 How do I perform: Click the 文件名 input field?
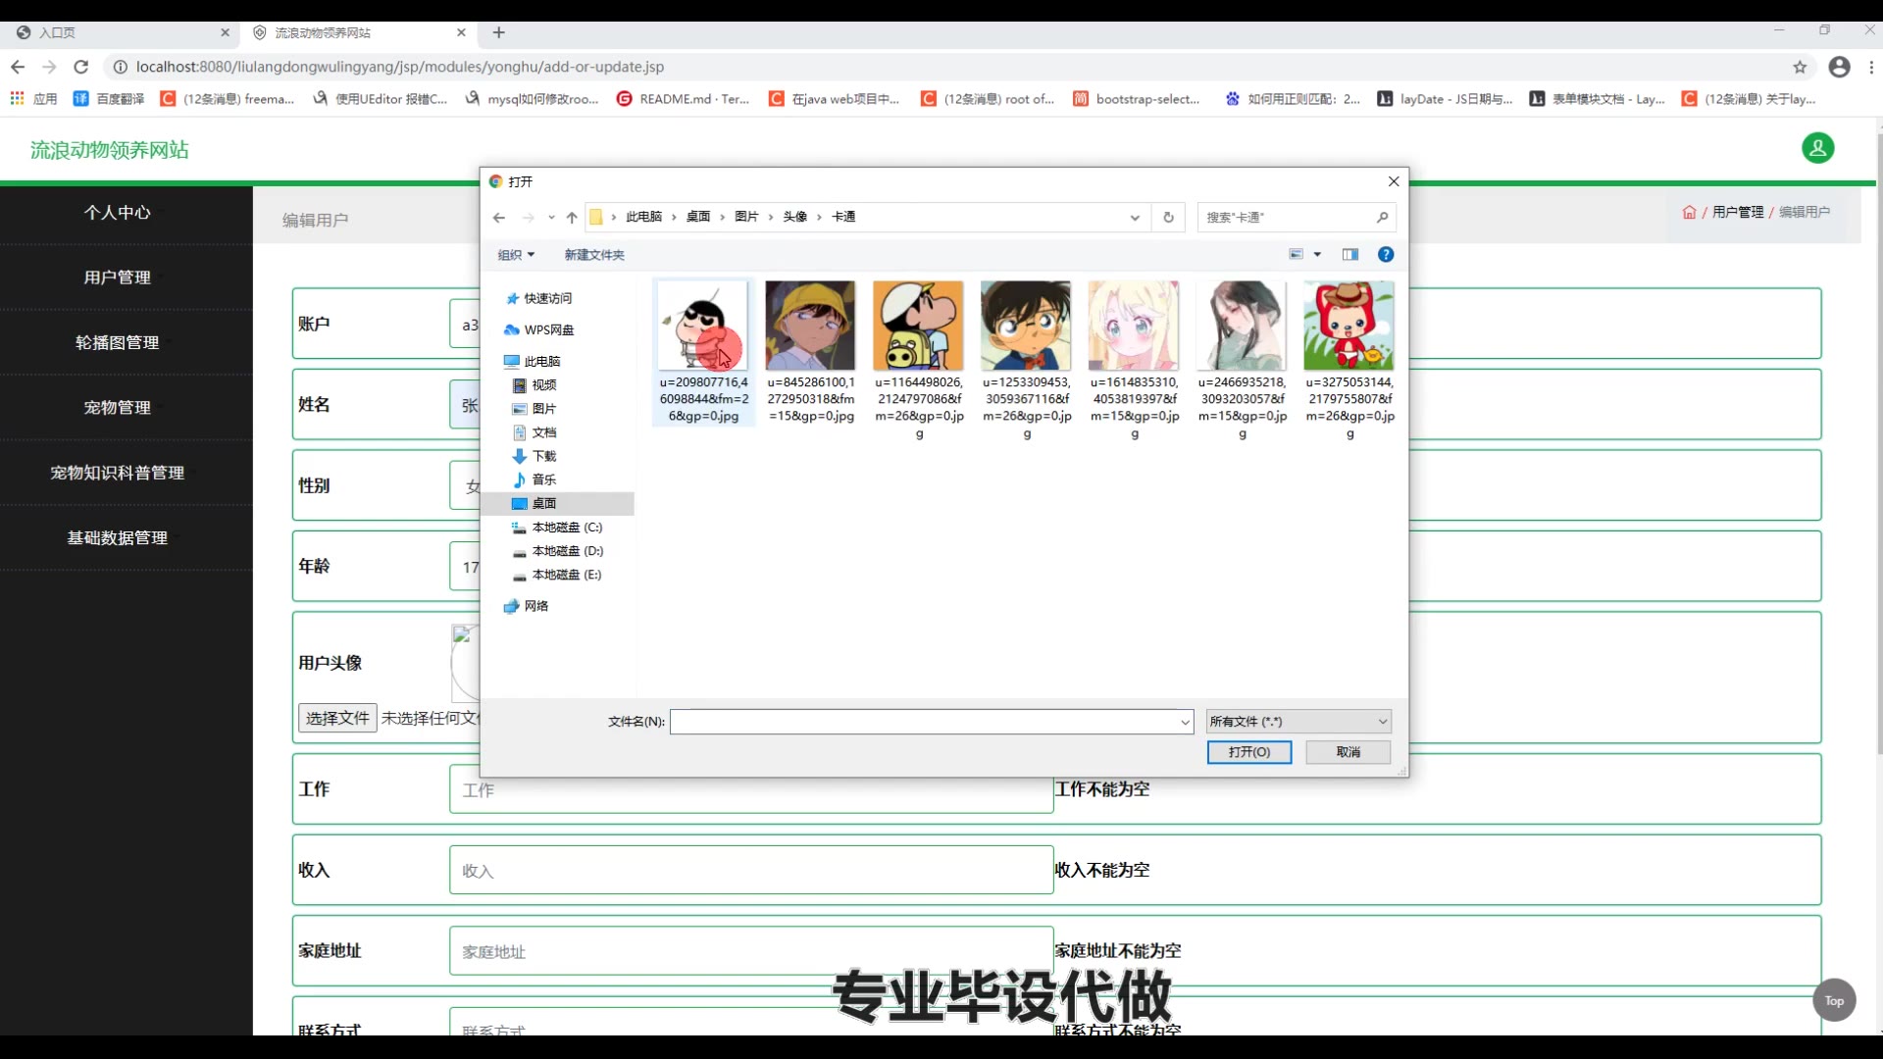point(924,722)
